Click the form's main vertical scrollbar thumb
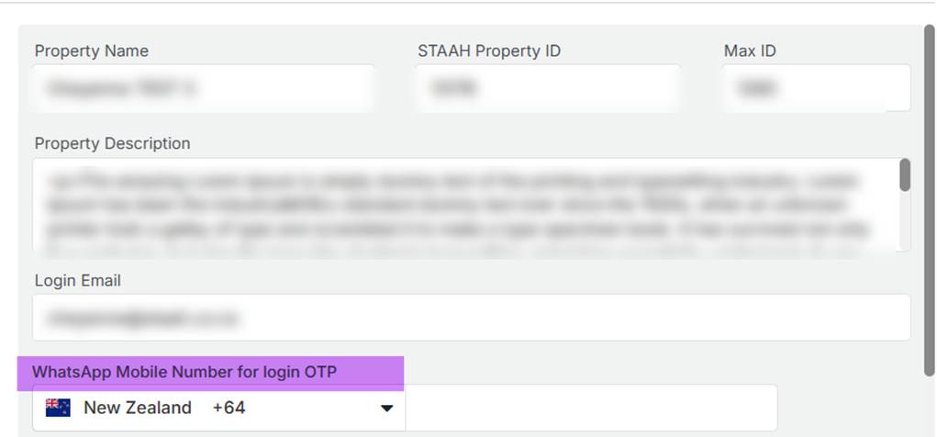The image size is (937, 437). (930, 193)
